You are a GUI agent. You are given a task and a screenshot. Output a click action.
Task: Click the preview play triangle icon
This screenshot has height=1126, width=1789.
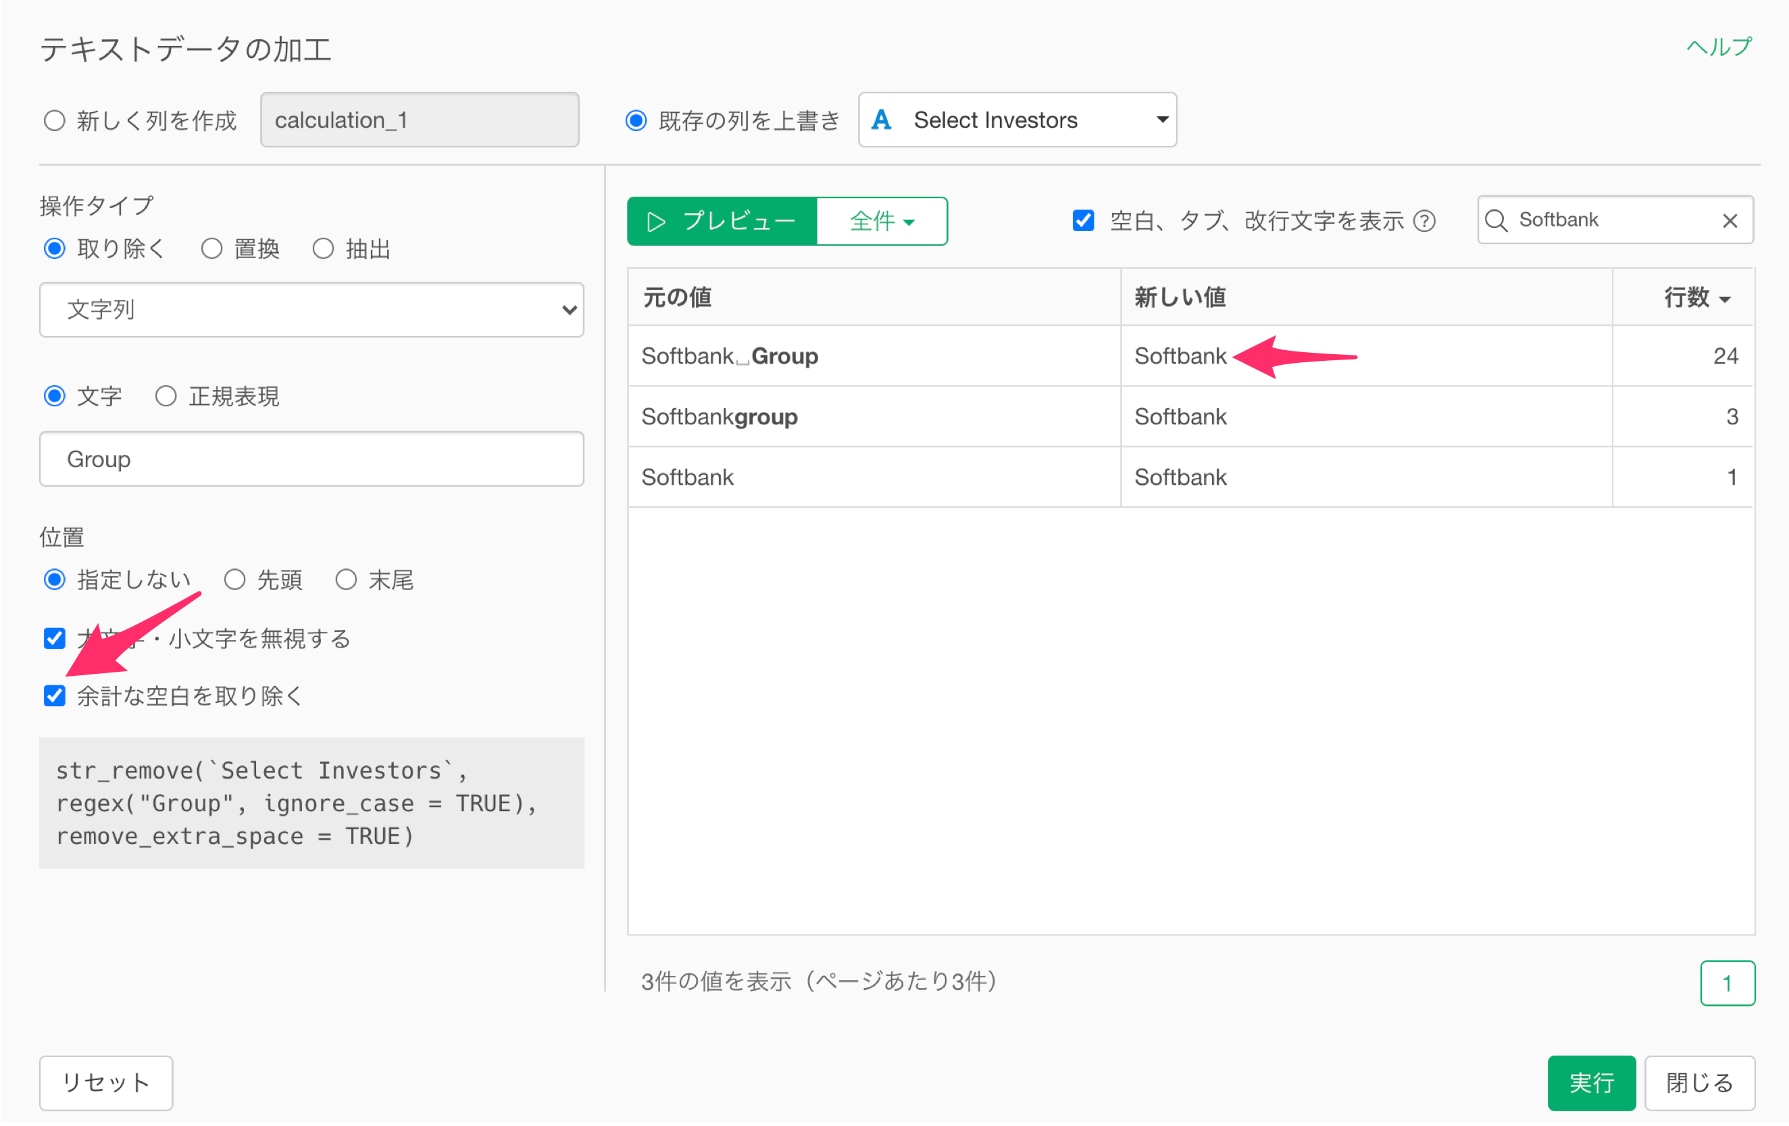(x=656, y=222)
